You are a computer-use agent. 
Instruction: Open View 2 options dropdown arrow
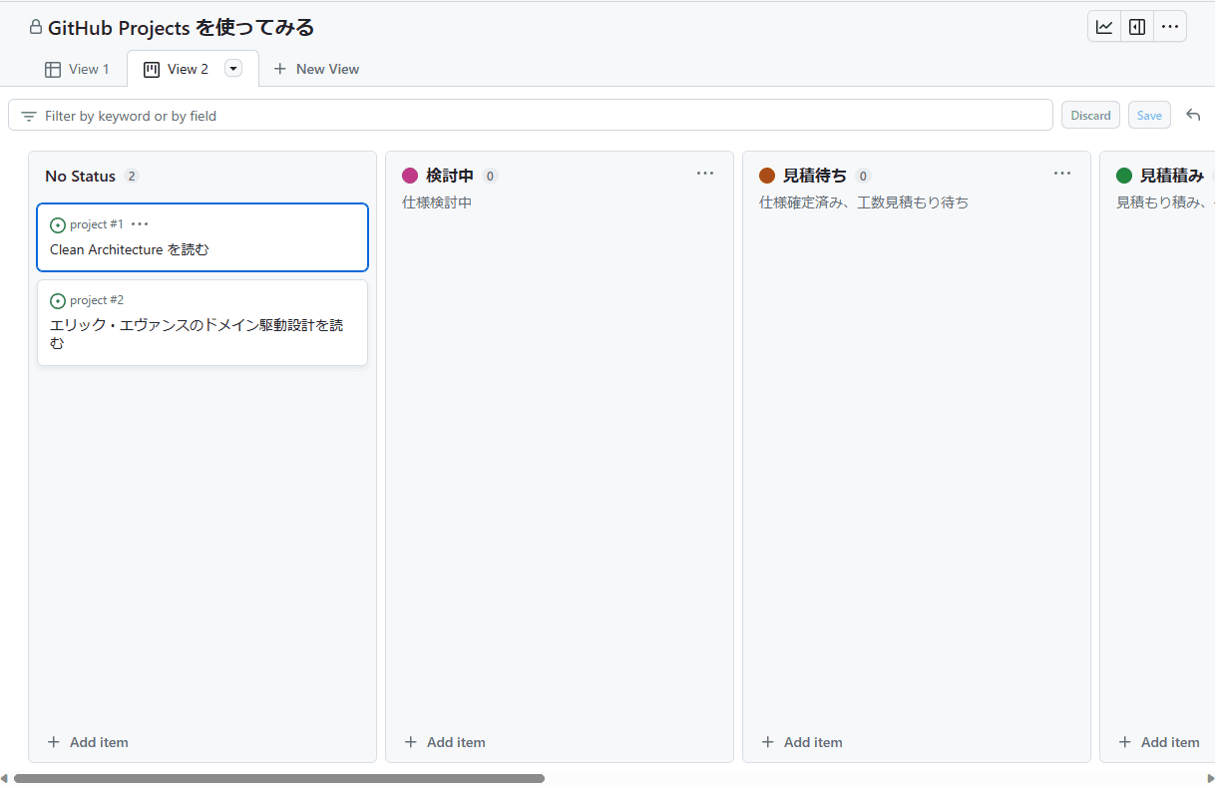click(x=233, y=69)
